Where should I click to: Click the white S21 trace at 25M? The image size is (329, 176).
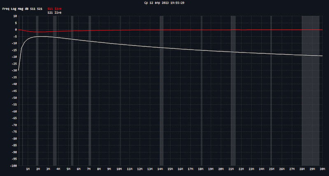(272, 53)
